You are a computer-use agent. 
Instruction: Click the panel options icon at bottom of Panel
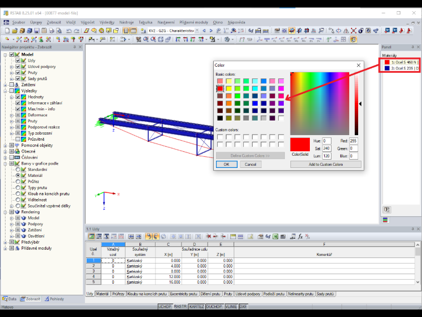click(x=387, y=210)
